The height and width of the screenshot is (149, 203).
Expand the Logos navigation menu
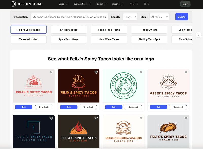click(x=63, y=4)
